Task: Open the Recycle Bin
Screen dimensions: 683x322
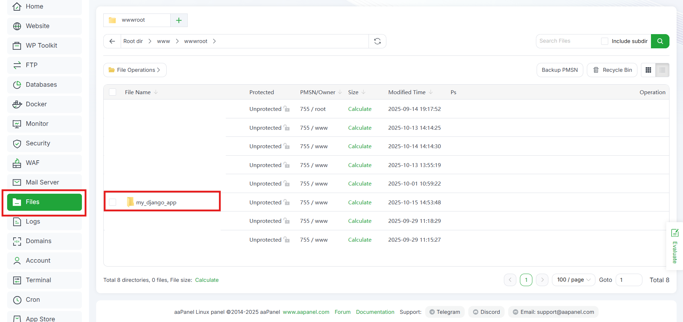Action: (x=612, y=70)
